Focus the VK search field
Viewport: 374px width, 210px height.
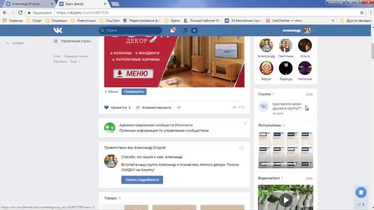[130, 30]
